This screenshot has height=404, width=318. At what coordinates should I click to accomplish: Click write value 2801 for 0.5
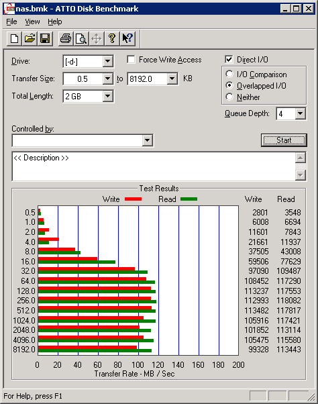pos(260,212)
